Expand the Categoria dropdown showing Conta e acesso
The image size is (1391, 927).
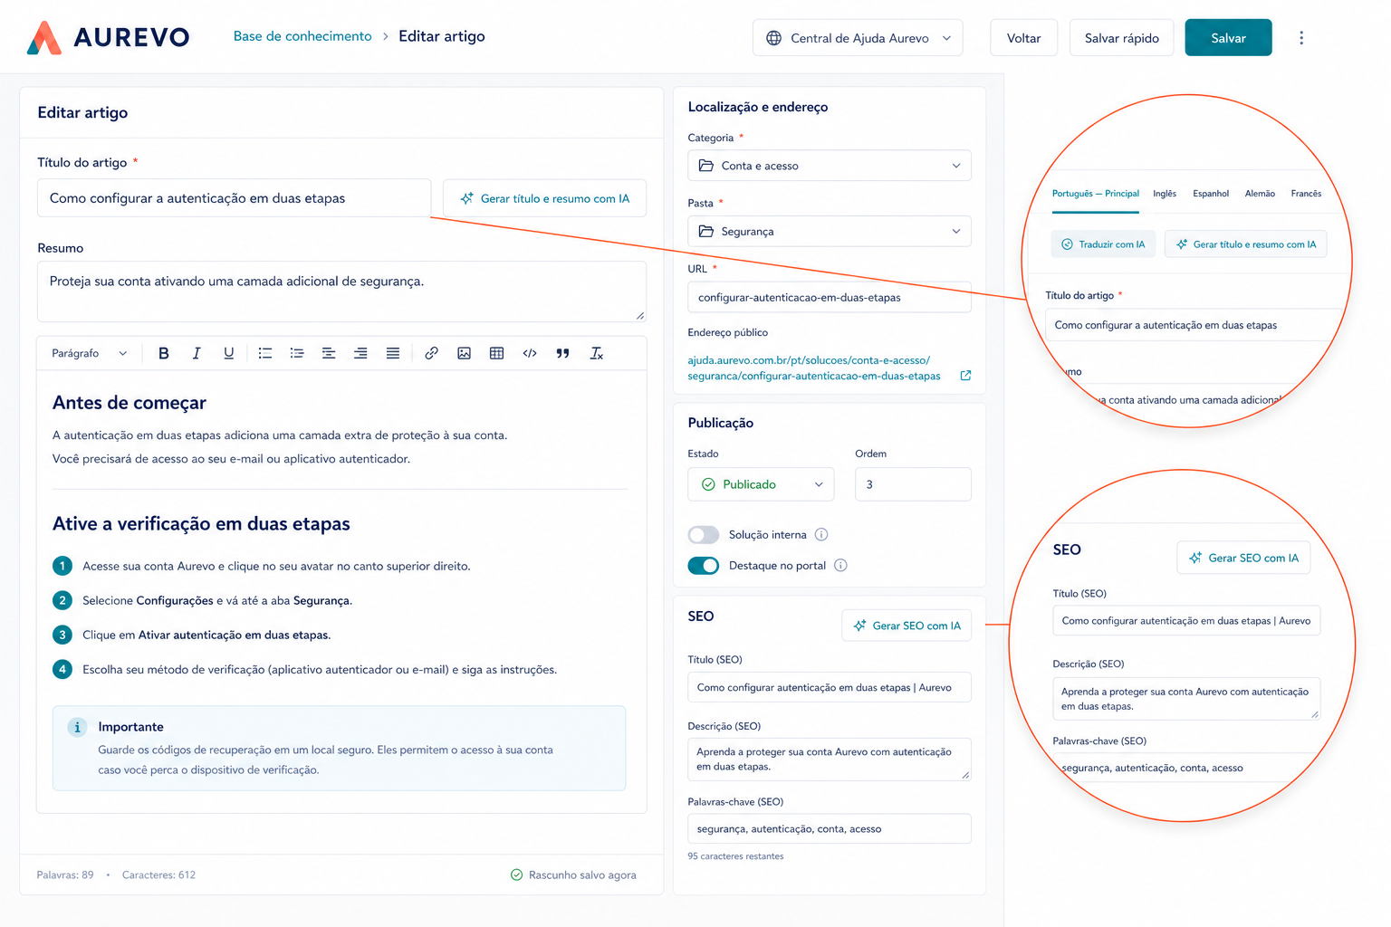(x=830, y=166)
